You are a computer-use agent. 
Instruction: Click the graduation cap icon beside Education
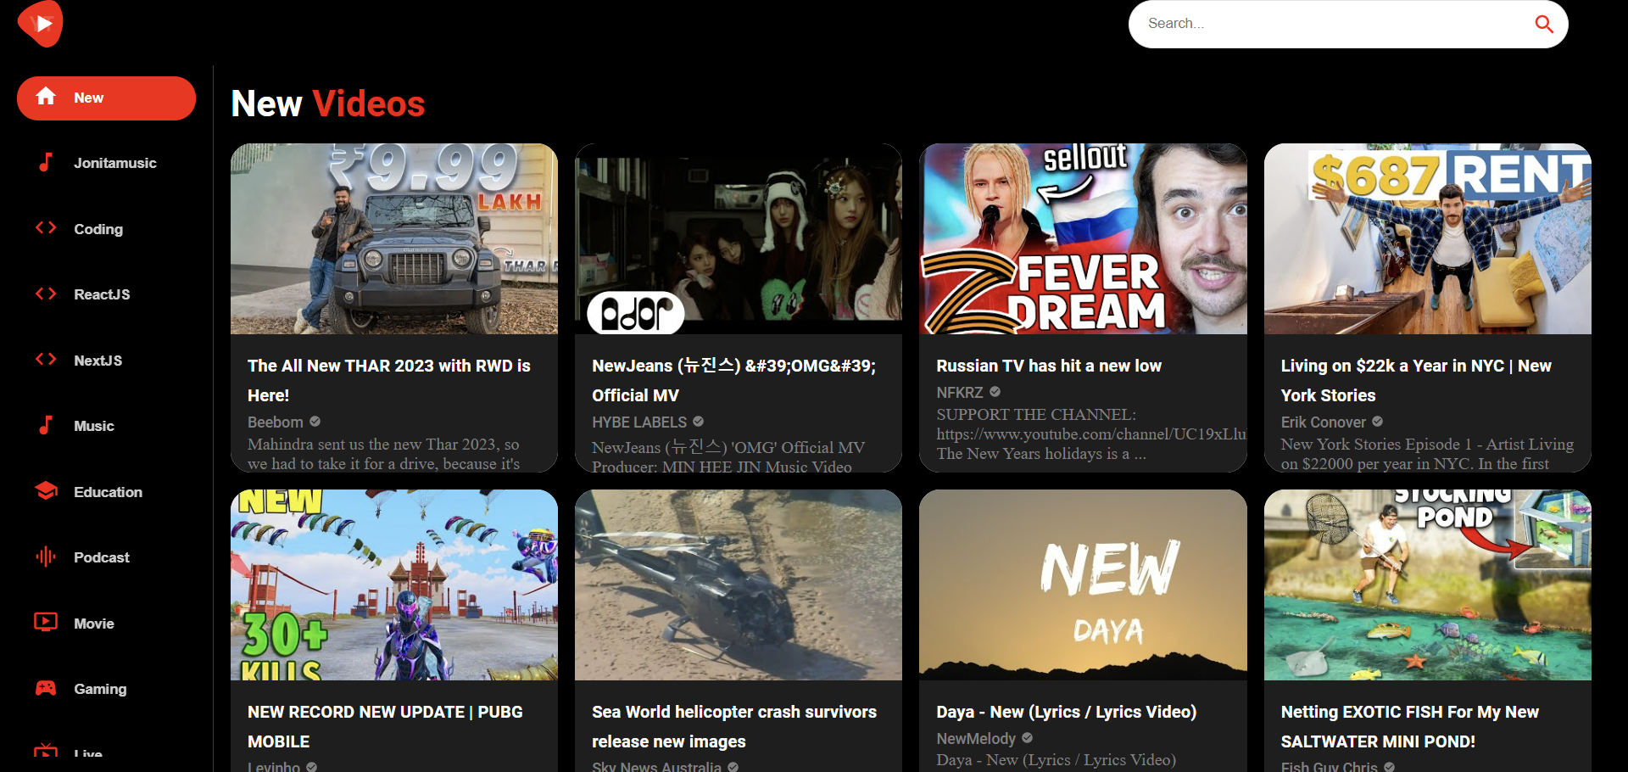point(46,491)
